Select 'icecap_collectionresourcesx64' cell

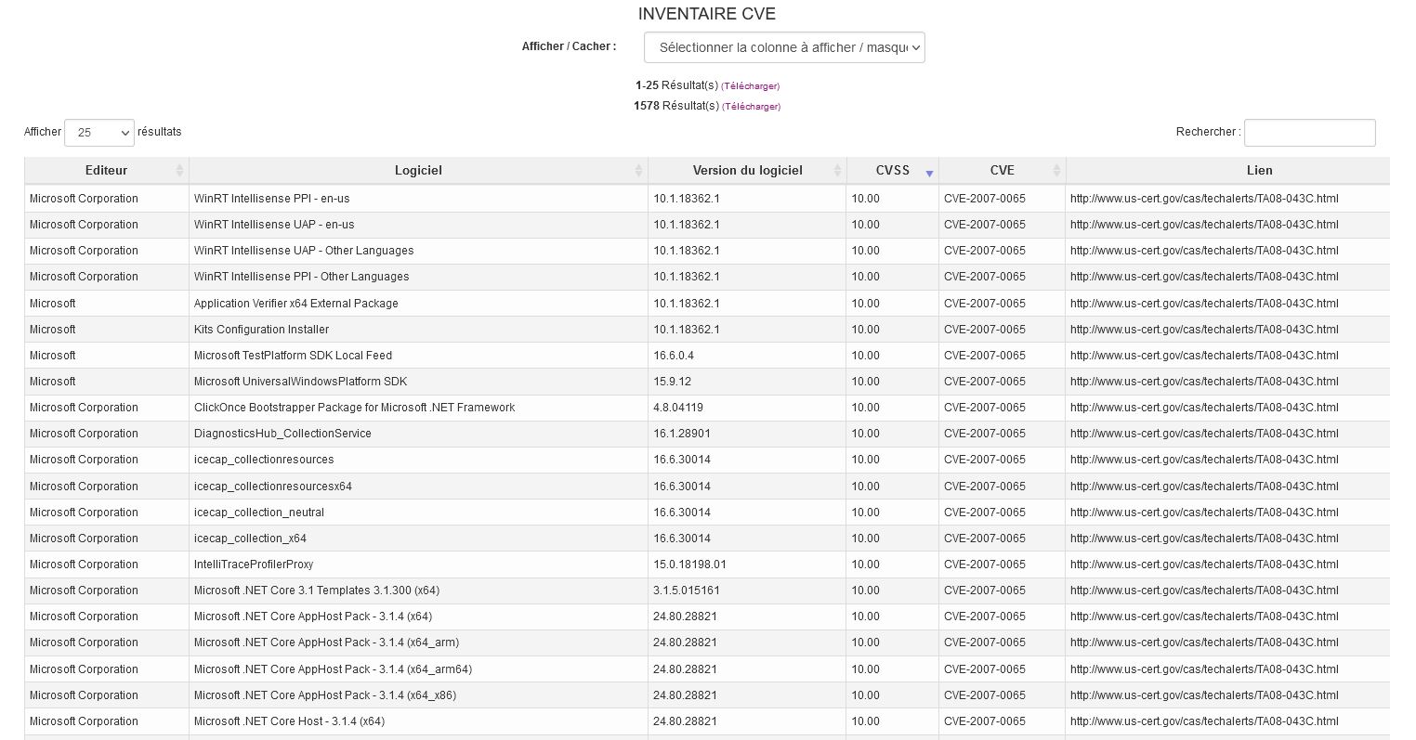point(418,487)
